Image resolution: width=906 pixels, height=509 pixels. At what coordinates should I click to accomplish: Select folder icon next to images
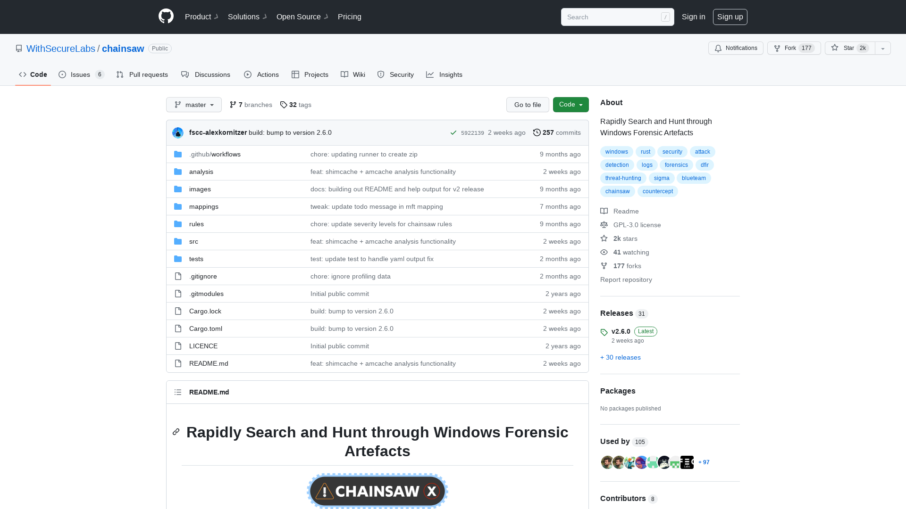178,189
